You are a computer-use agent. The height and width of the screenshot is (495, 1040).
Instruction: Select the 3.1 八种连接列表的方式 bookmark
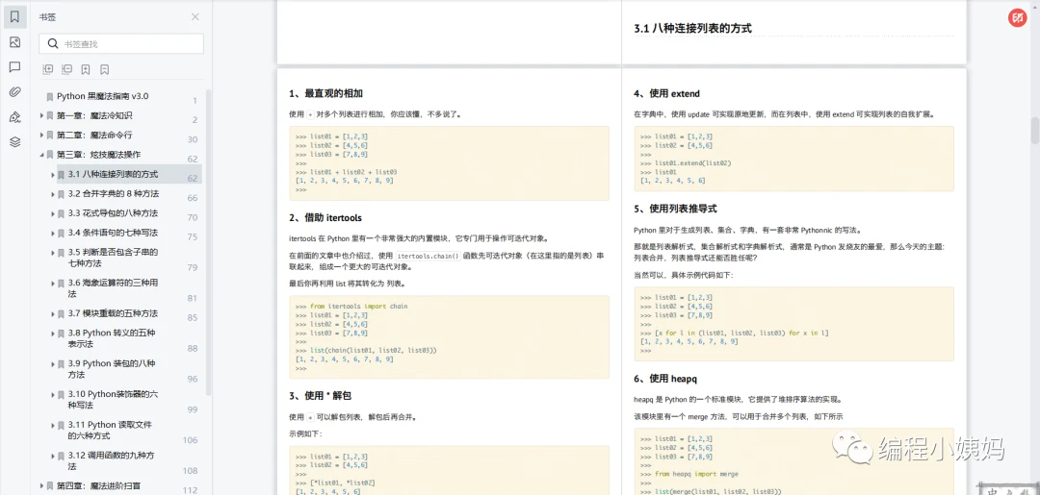coord(113,174)
